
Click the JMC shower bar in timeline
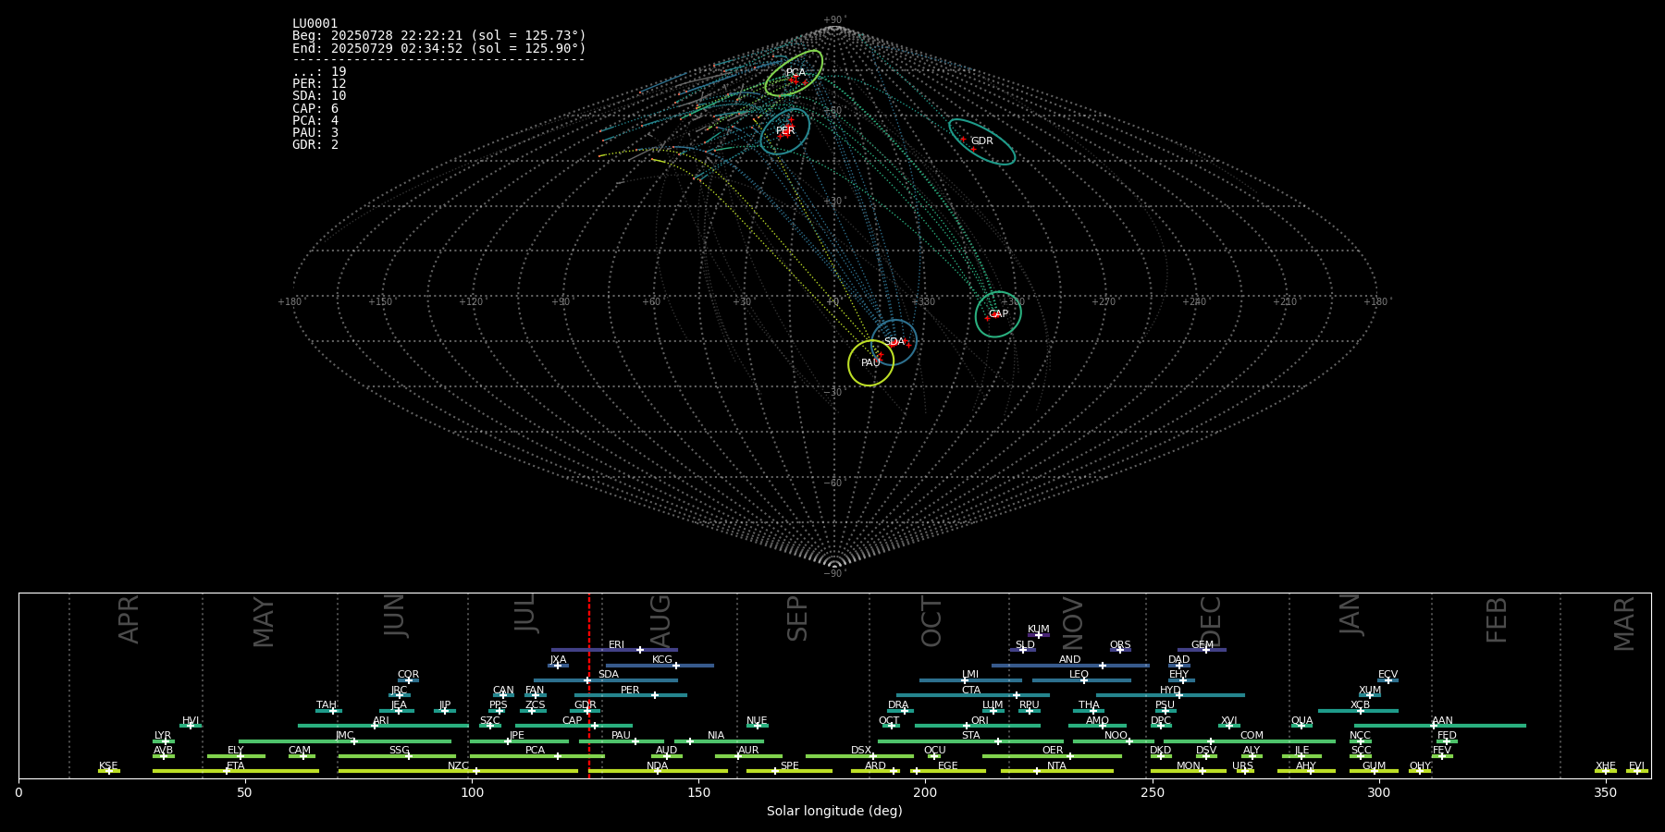click(345, 740)
